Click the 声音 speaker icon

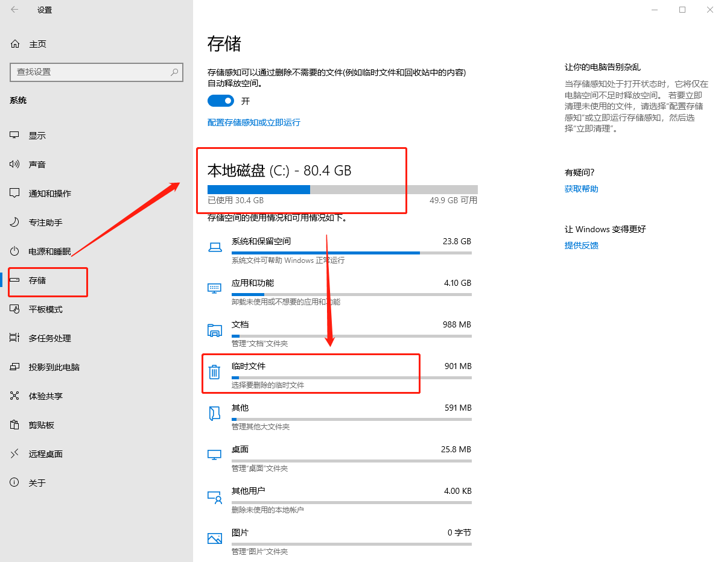click(x=15, y=165)
